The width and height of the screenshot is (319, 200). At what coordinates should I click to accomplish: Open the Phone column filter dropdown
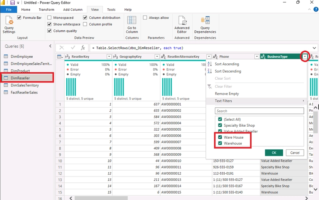click(x=257, y=57)
